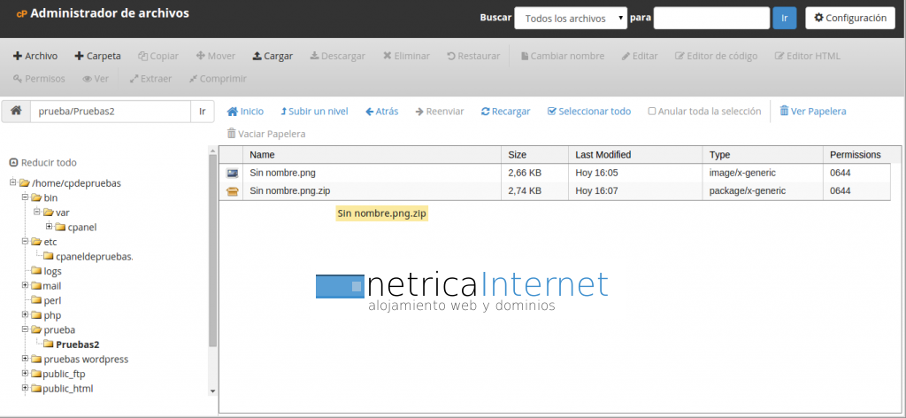Click the Recargar refresh icon
Image resolution: width=906 pixels, height=418 pixels.
485,112
